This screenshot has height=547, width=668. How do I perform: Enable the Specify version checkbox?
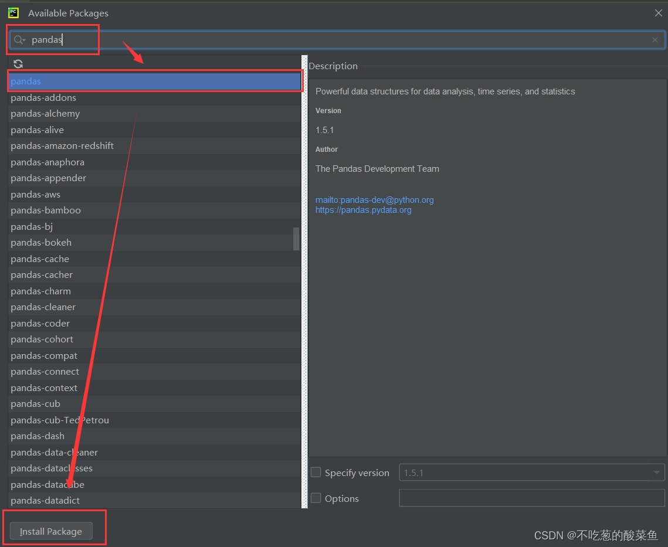click(316, 472)
